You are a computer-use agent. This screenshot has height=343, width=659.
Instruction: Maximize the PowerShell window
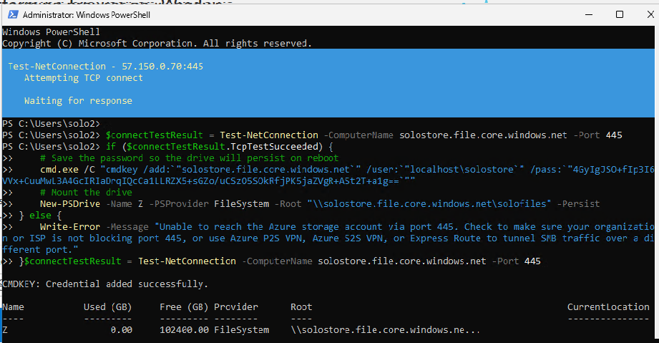click(620, 15)
